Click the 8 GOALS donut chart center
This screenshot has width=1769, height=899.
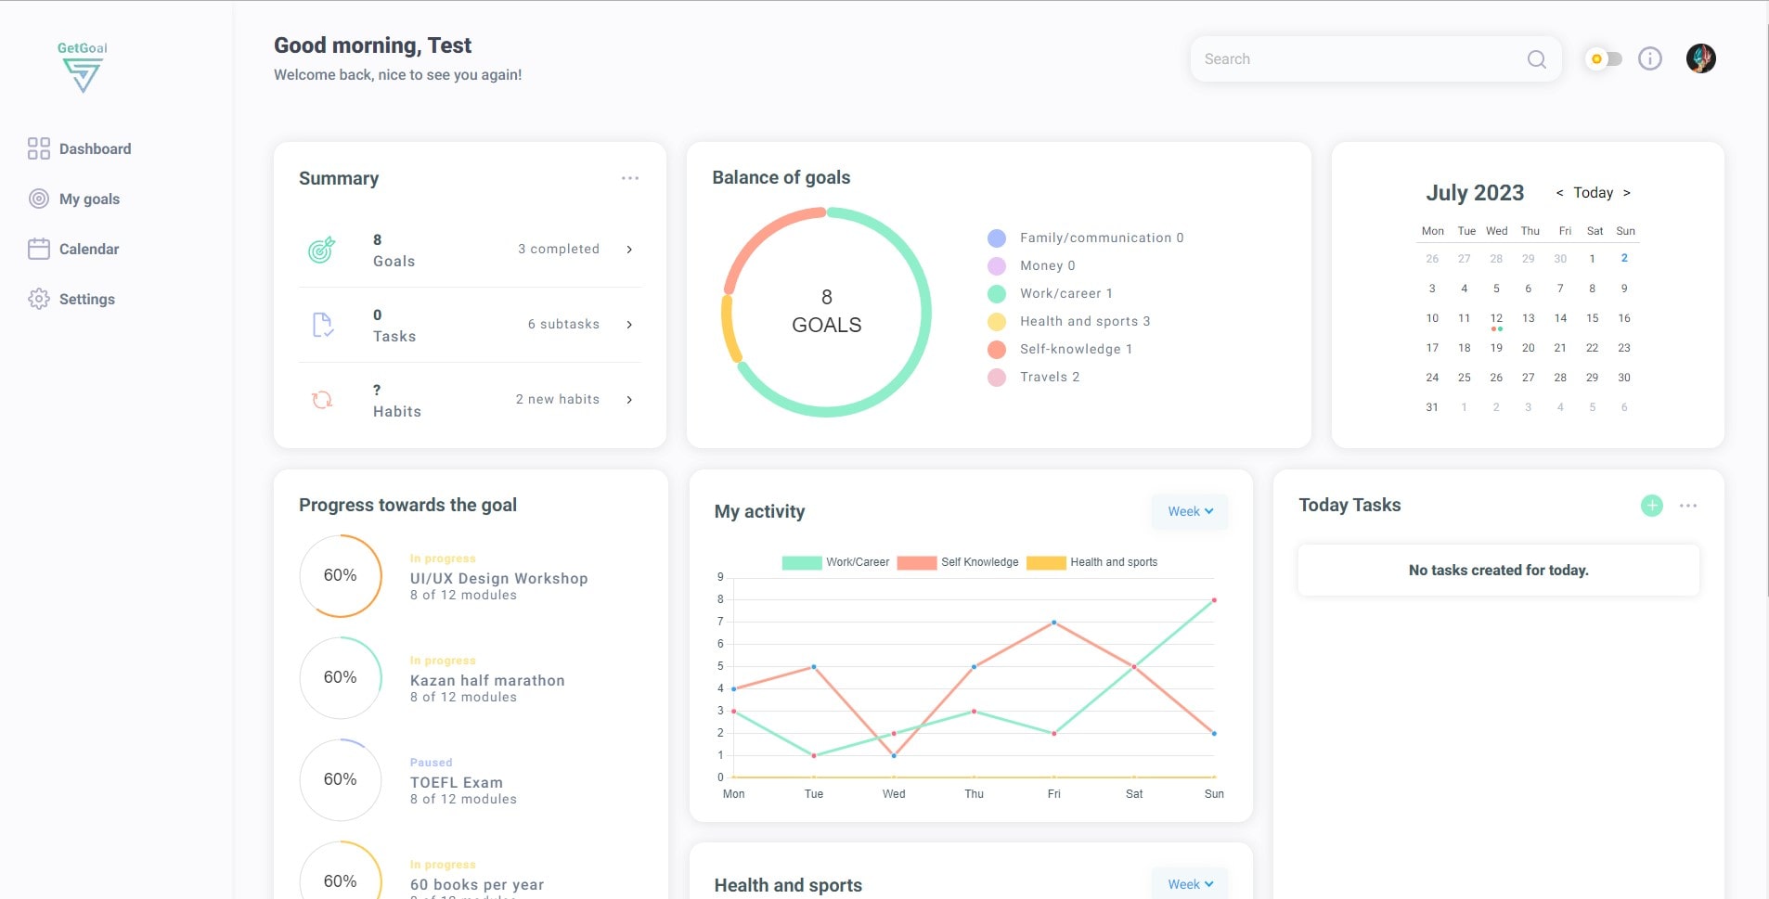[827, 312]
